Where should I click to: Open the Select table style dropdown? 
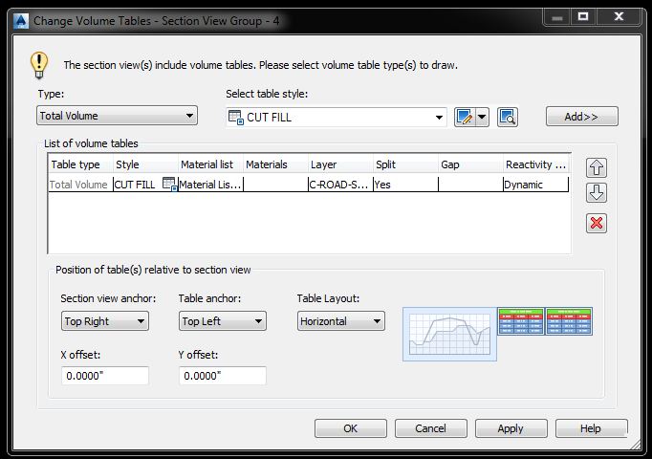pyautogui.click(x=337, y=118)
